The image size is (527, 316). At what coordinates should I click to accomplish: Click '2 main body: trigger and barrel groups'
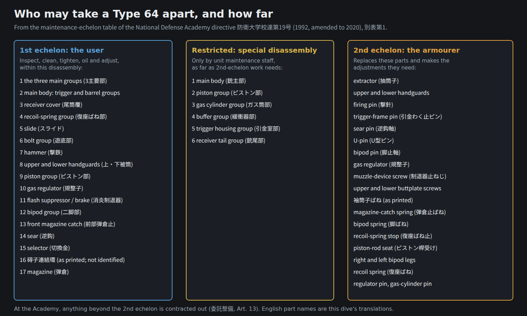pos(70,93)
